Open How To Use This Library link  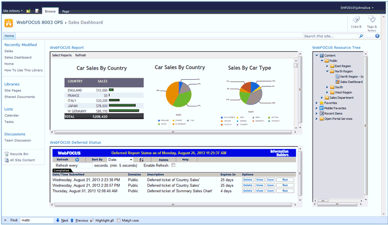click(x=23, y=70)
